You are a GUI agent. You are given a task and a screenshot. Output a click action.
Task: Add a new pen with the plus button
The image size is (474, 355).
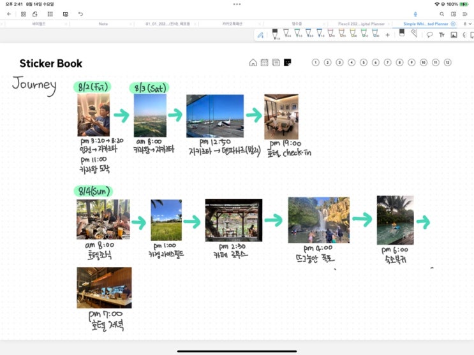[x=387, y=35]
